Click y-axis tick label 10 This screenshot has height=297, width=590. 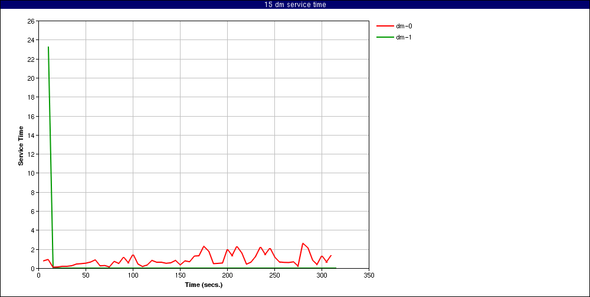[x=31, y=173]
